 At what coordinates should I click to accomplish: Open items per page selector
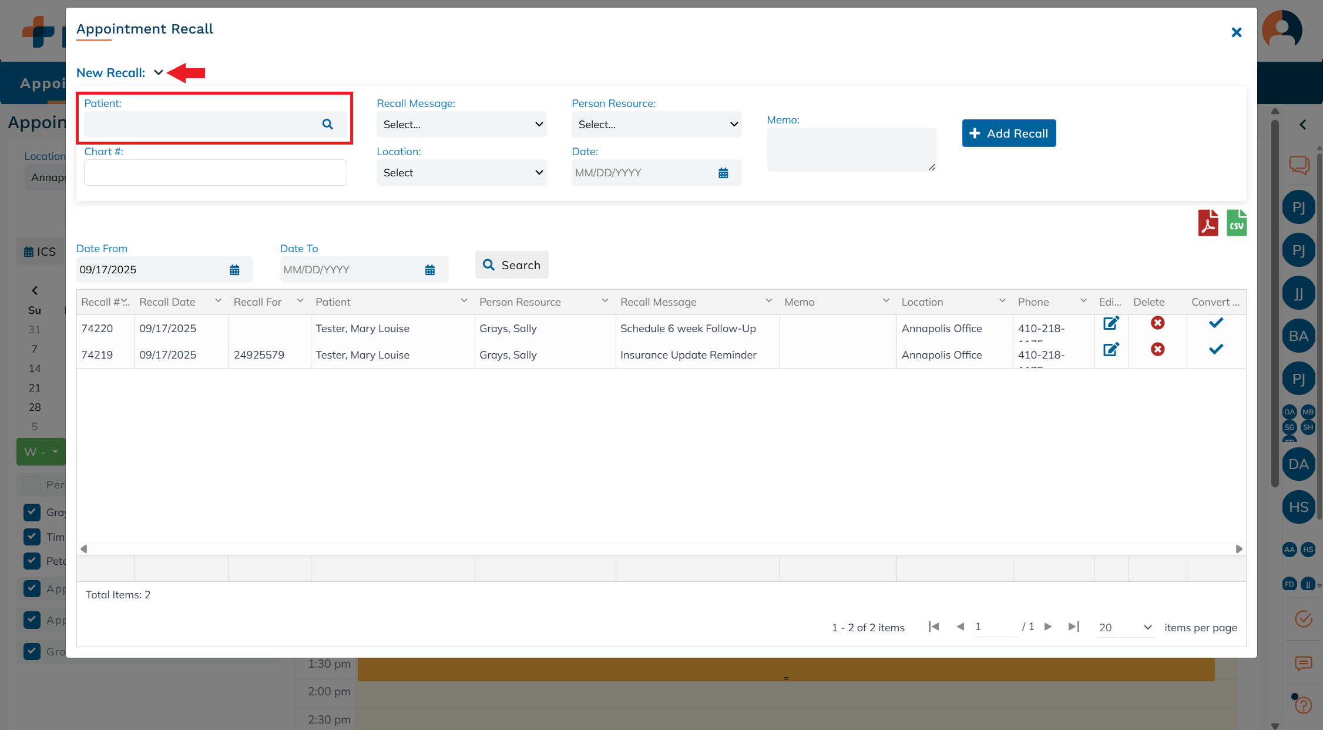pyautogui.click(x=1124, y=627)
